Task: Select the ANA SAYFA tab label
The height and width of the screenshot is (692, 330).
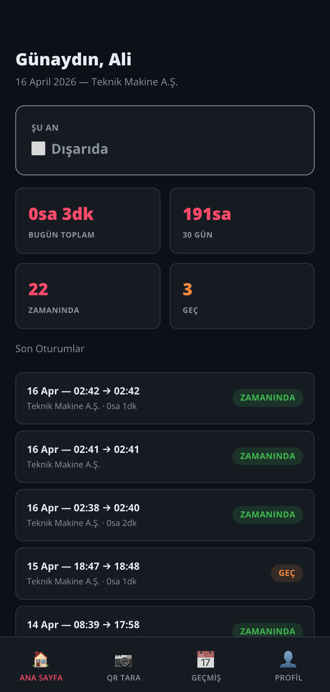Action: pyautogui.click(x=41, y=678)
